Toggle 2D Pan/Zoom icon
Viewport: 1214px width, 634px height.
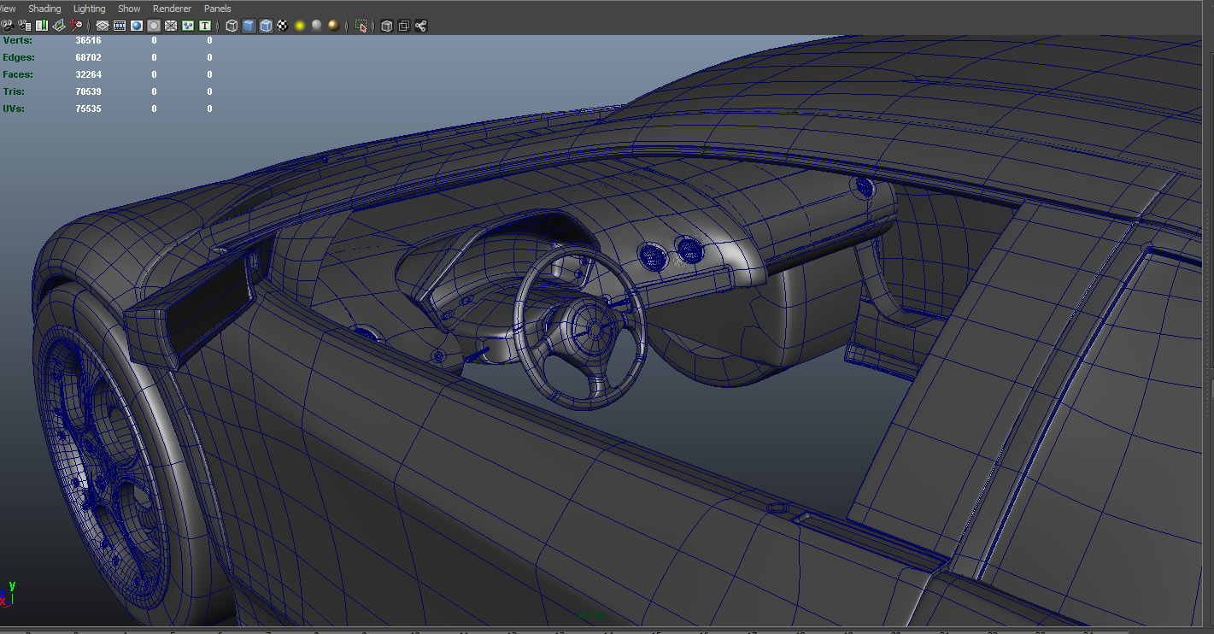click(75, 26)
